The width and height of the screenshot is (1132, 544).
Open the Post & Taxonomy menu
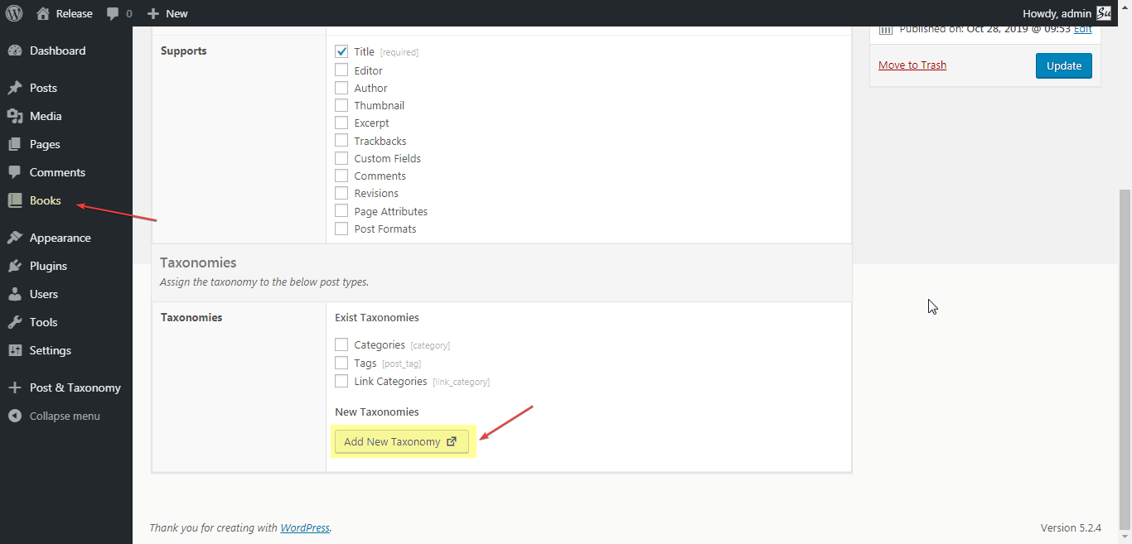click(x=75, y=388)
